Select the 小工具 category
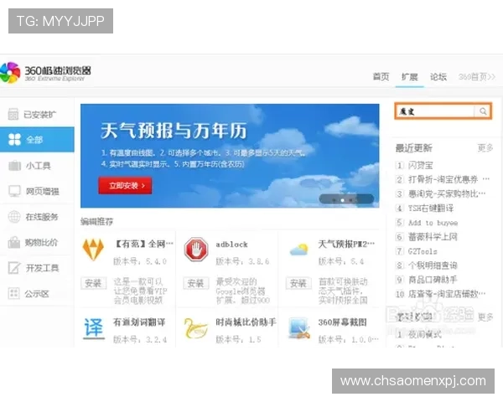This screenshot has height=402, width=503. (x=37, y=166)
